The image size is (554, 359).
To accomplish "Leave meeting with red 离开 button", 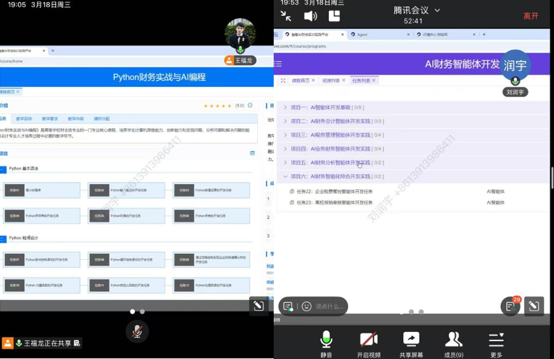I will coord(530,16).
